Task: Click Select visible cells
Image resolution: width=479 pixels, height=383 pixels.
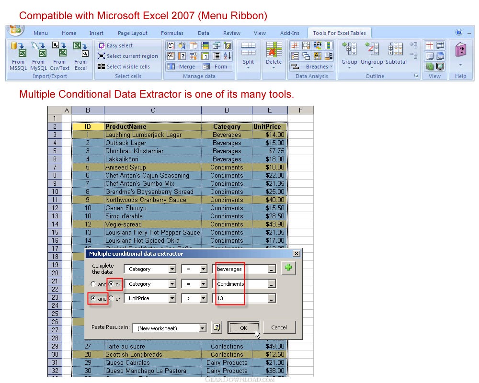Action: pyautogui.click(x=124, y=67)
